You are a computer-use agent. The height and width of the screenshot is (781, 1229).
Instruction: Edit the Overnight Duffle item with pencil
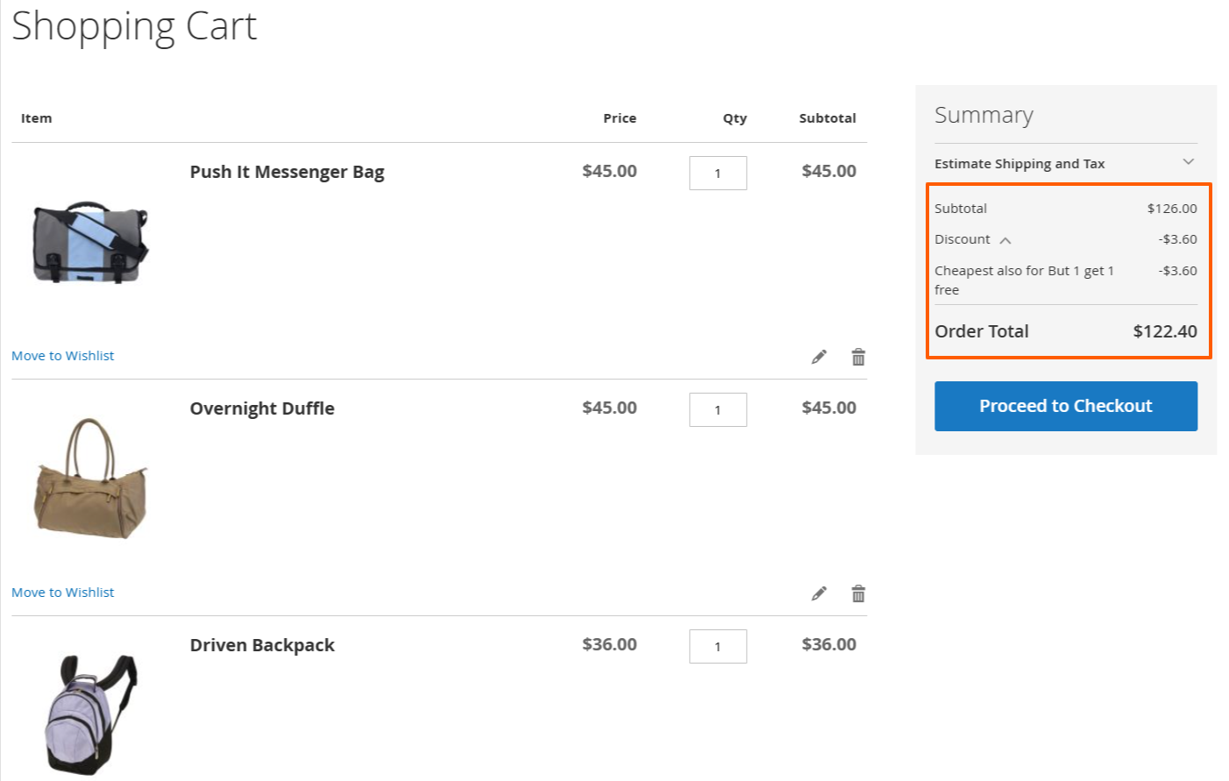tap(819, 593)
